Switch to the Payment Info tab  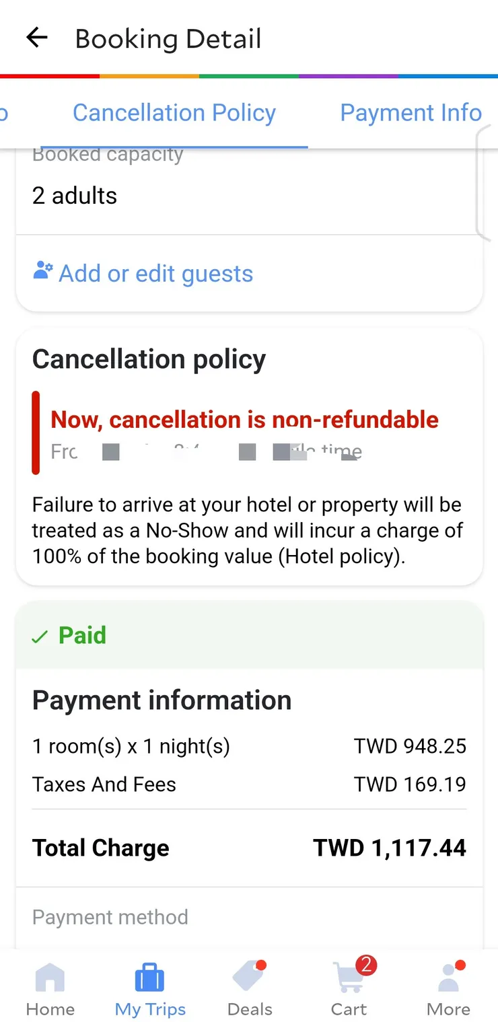411,113
